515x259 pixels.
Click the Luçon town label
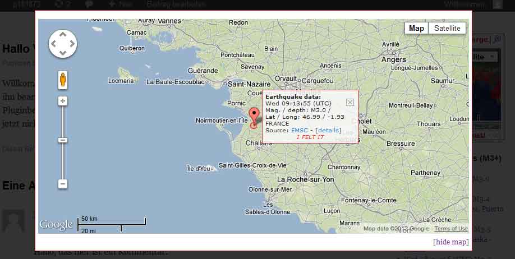click(x=332, y=211)
